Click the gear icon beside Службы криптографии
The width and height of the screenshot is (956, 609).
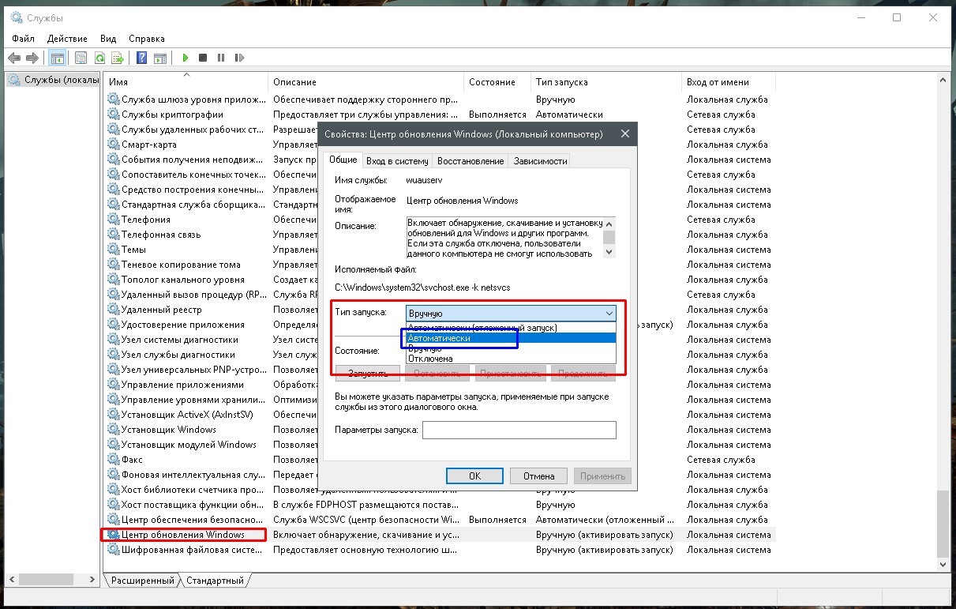[114, 115]
